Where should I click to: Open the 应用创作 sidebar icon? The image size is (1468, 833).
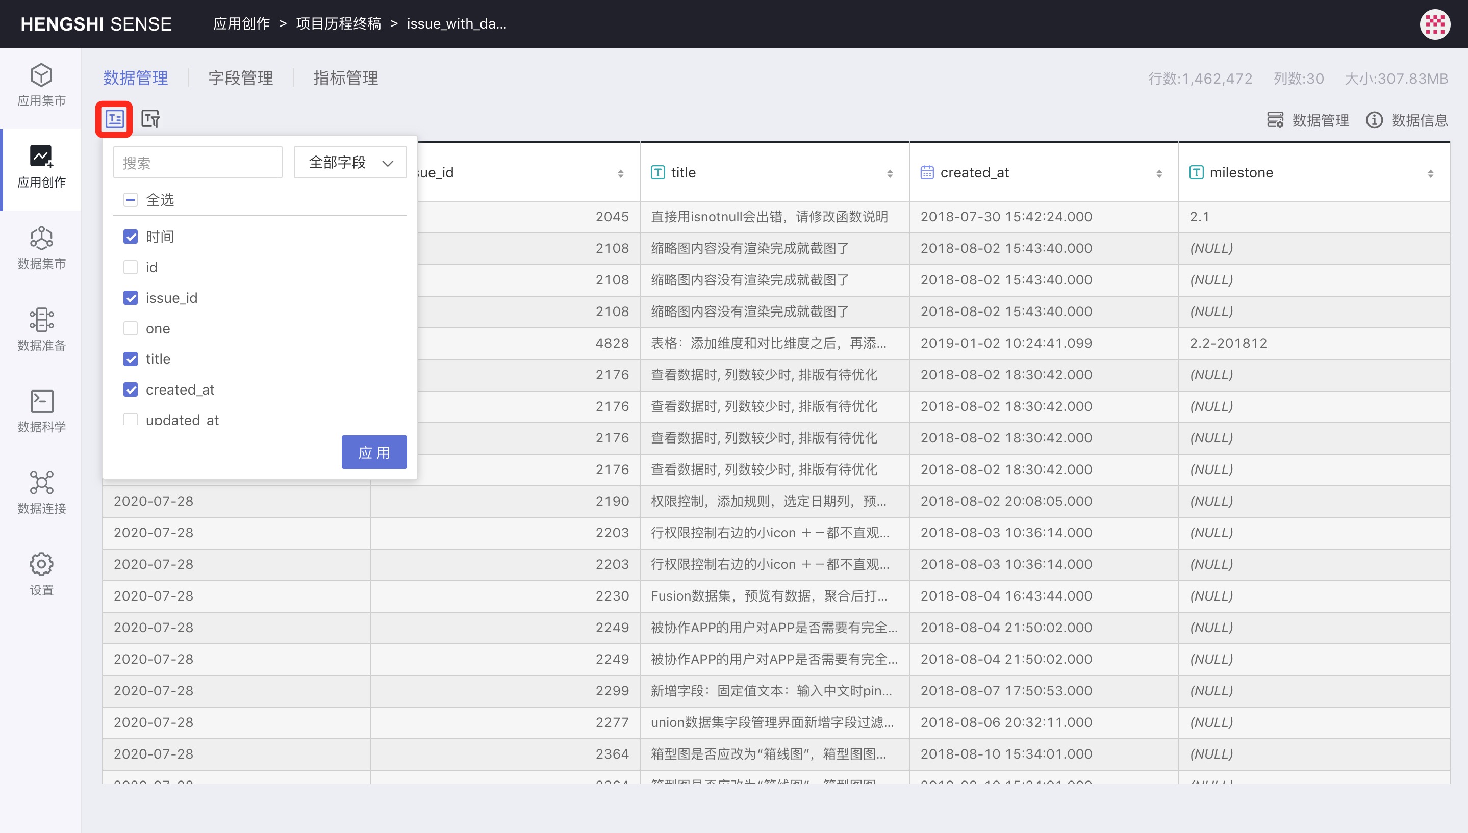(x=41, y=156)
